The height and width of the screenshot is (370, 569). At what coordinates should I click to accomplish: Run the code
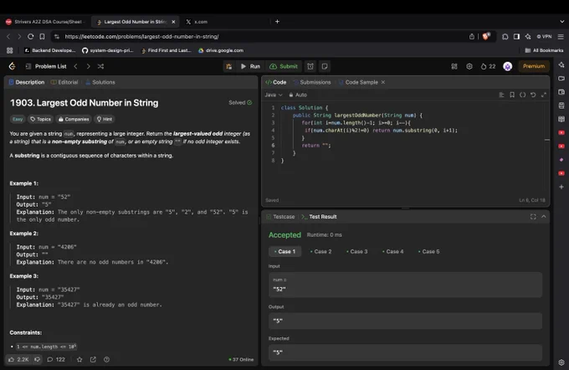(x=250, y=66)
